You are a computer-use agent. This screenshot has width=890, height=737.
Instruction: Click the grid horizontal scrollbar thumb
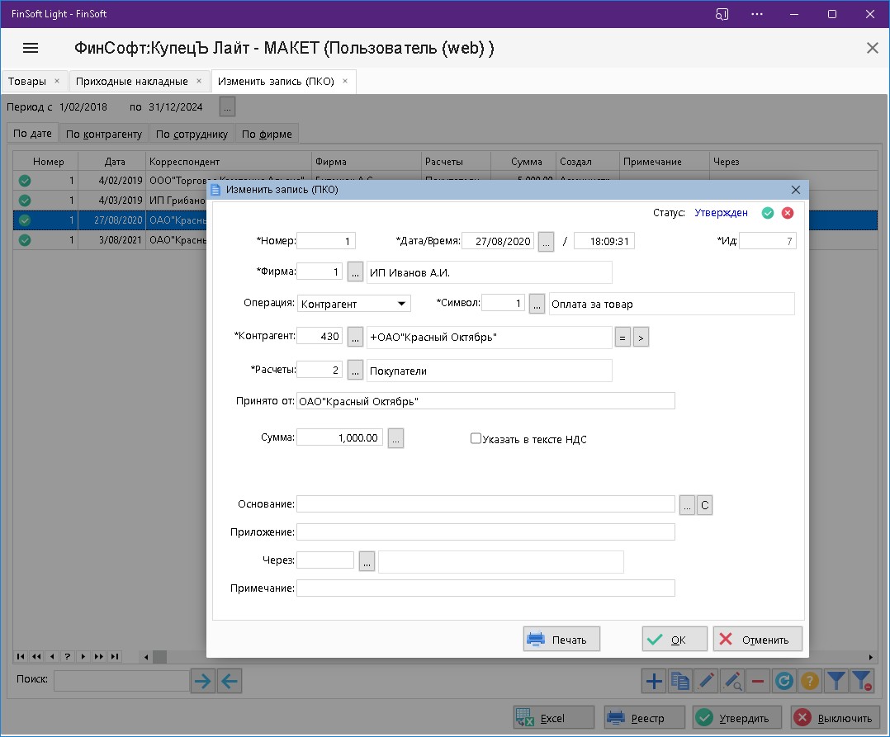159,657
